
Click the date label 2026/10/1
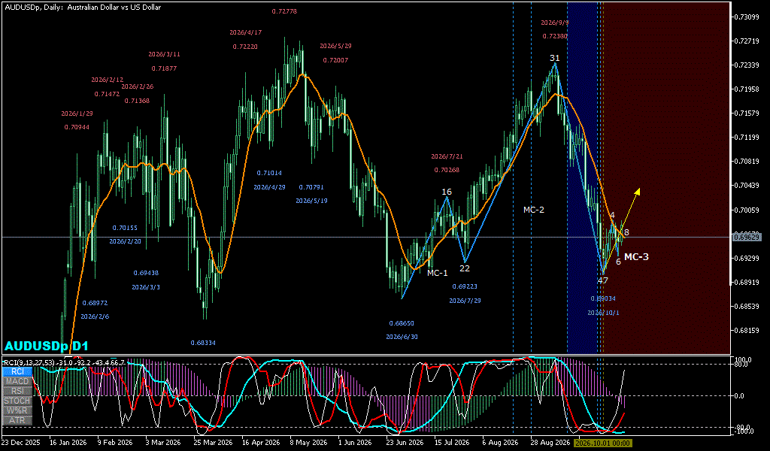(x=603, y=313)
